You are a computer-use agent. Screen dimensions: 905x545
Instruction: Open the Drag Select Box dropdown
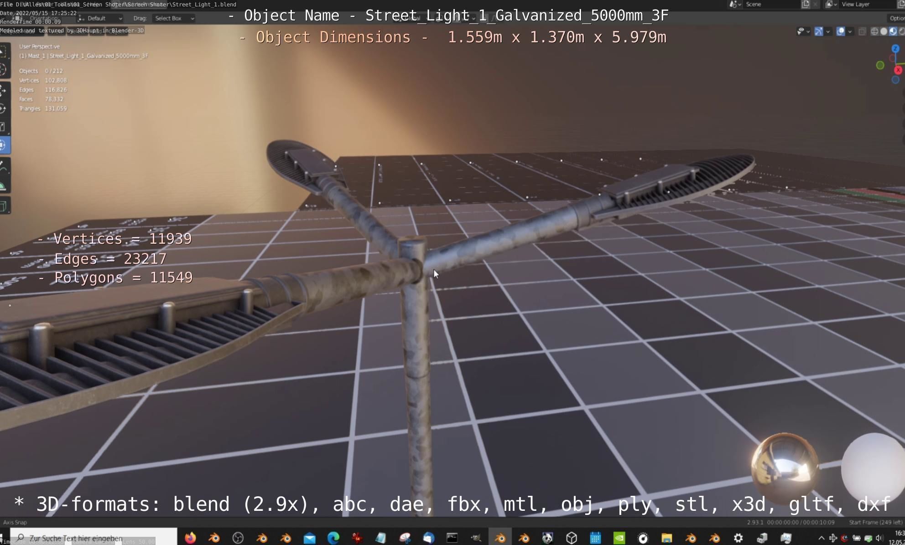(174, 18)
